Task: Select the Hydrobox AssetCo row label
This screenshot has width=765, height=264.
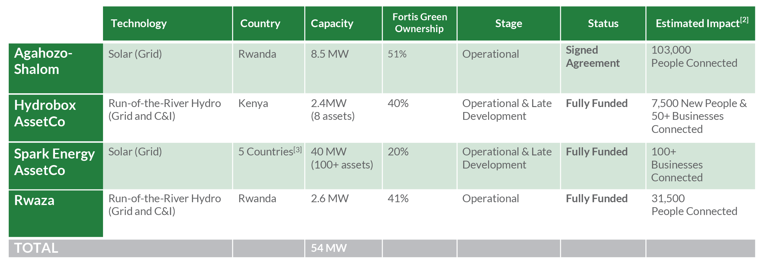Action: point(45,113)
